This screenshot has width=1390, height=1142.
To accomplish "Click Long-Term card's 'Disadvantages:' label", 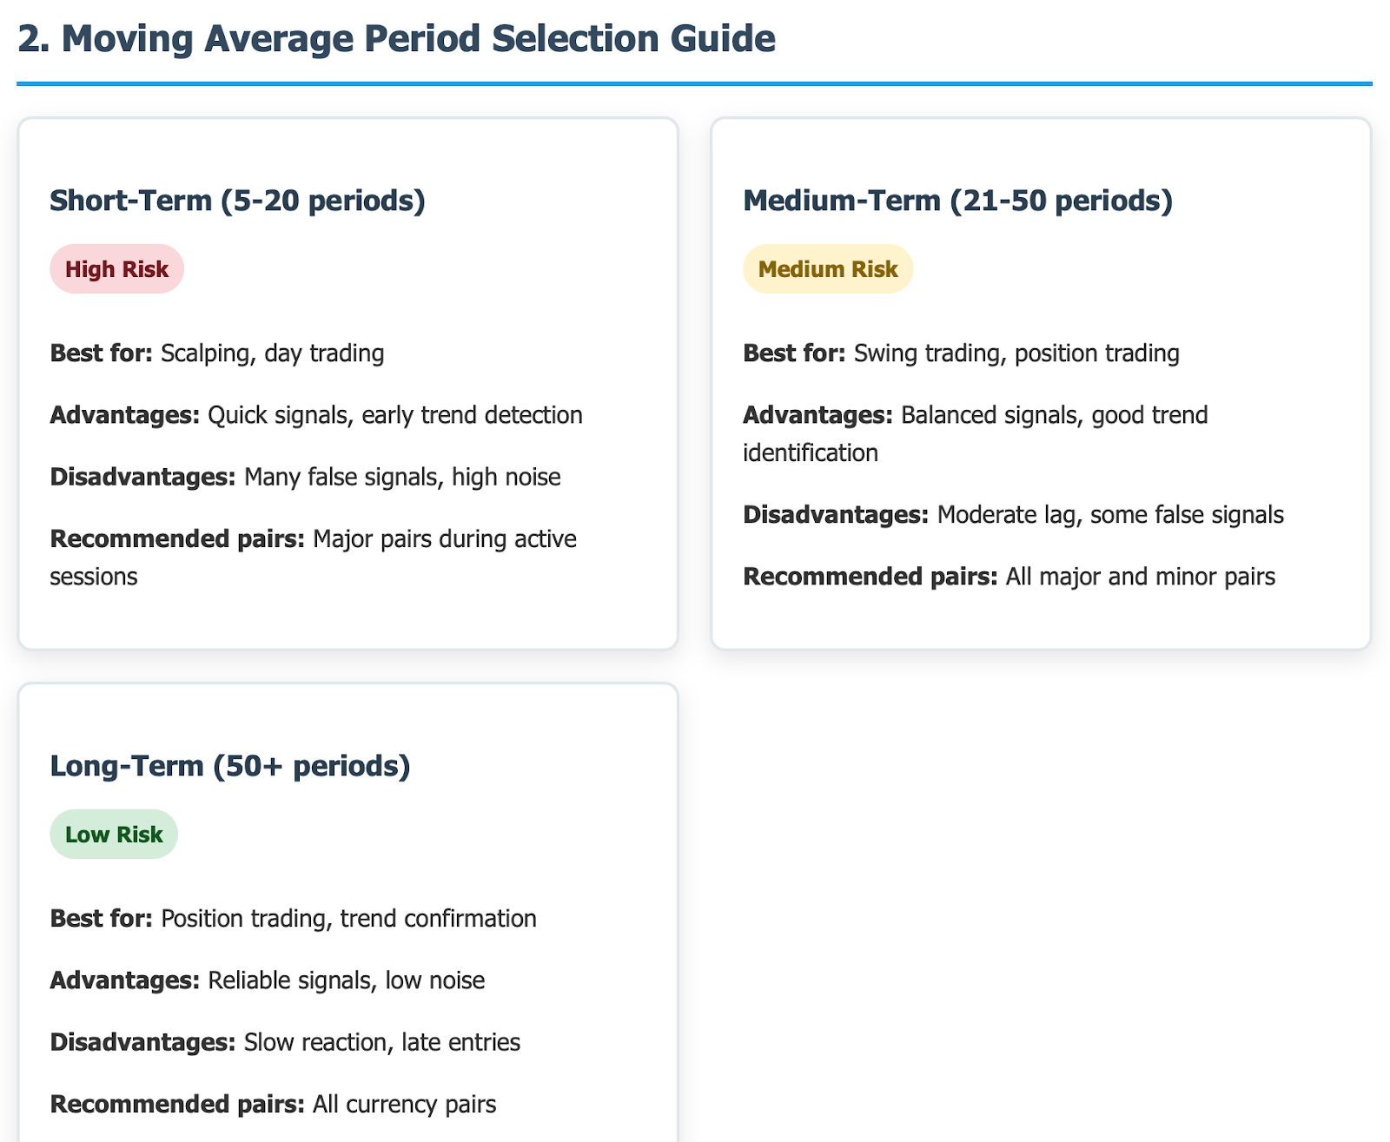I will (x=142, y=1042).
